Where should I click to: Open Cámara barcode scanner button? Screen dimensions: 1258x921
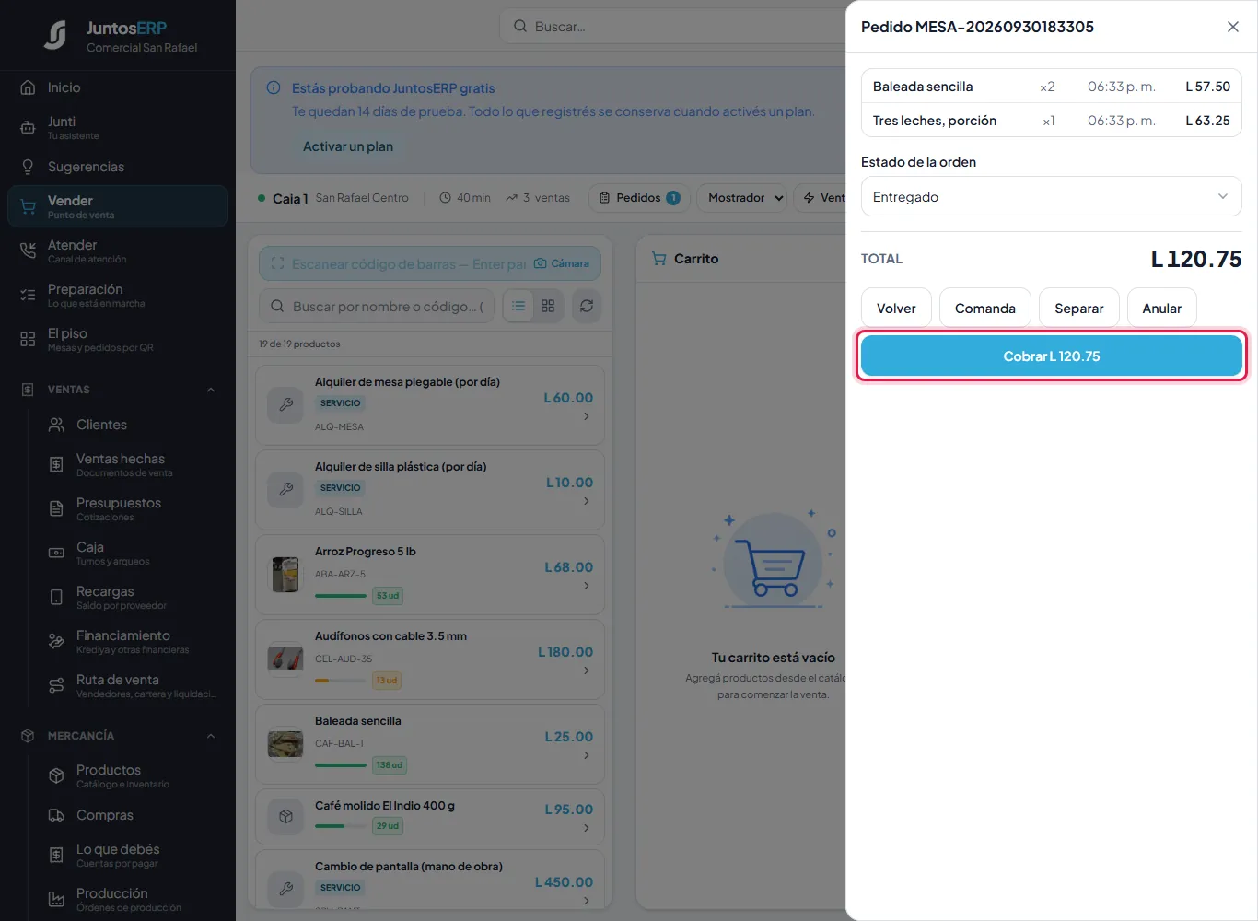click(562, 263)
